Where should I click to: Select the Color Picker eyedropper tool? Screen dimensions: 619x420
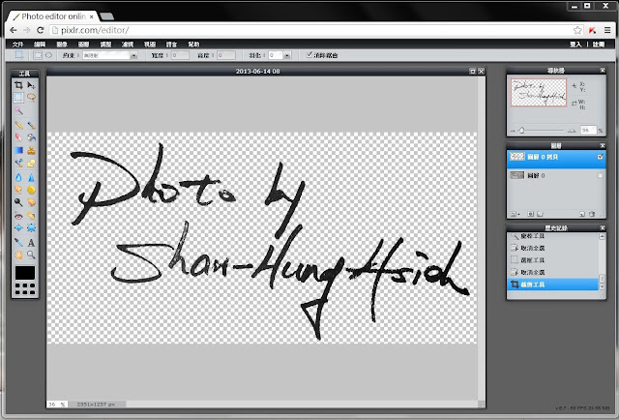pyautogui.click(x=18, y=242)
